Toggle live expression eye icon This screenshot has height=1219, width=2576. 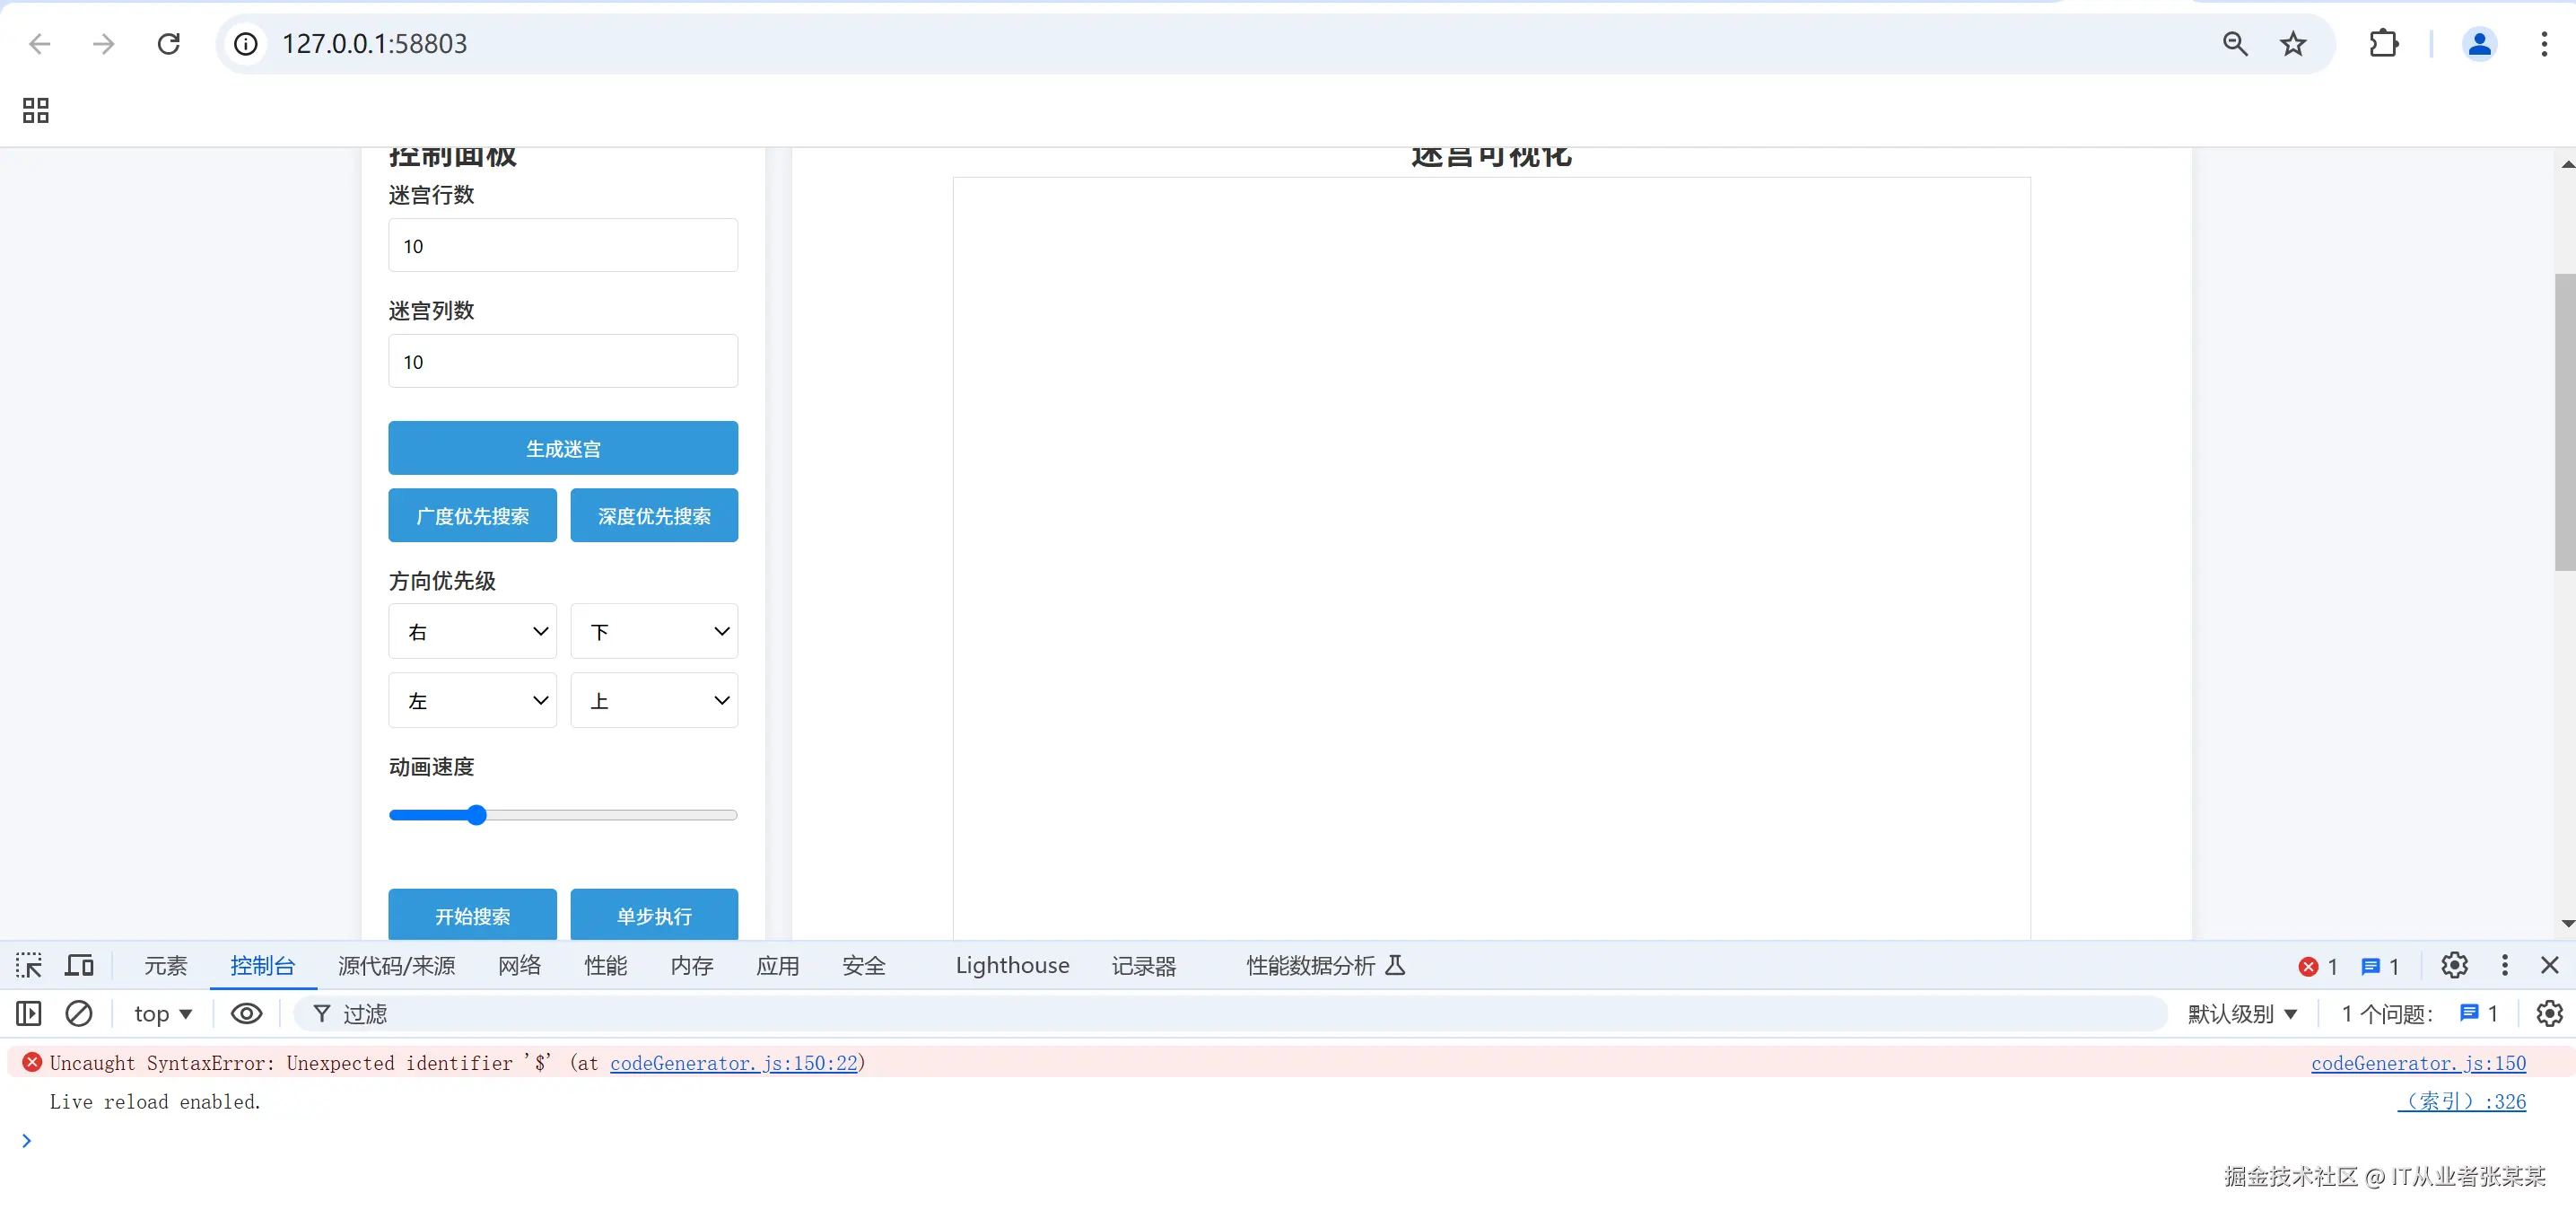coord(246,1013)
